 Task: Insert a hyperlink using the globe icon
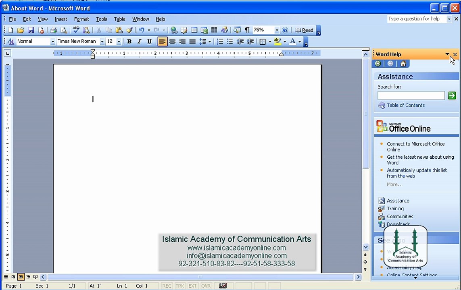(x=174, y=30)
